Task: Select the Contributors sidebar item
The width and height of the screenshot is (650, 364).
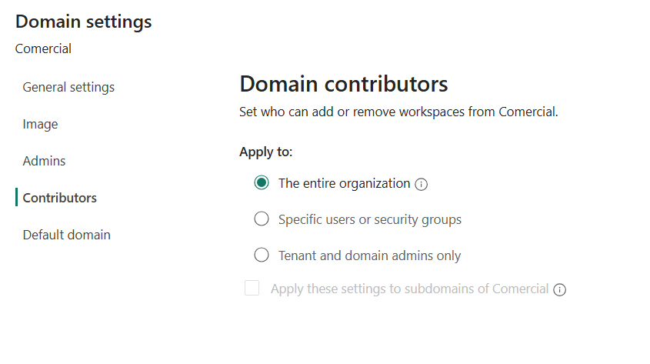Action: [60, 198]
